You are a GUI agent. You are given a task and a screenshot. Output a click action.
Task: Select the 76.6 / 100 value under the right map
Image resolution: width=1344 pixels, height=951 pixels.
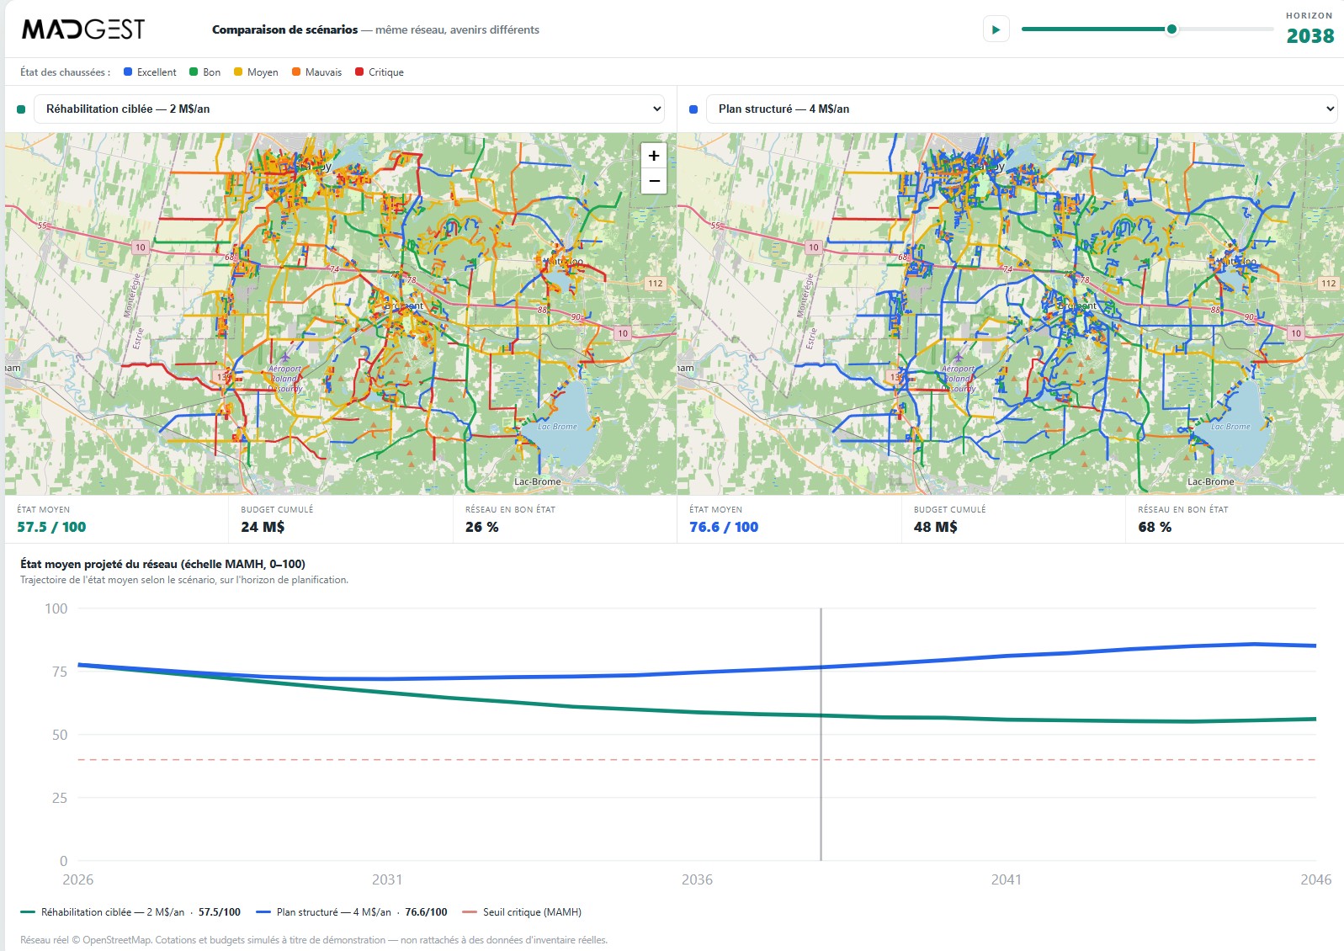(x=724, y=527)
